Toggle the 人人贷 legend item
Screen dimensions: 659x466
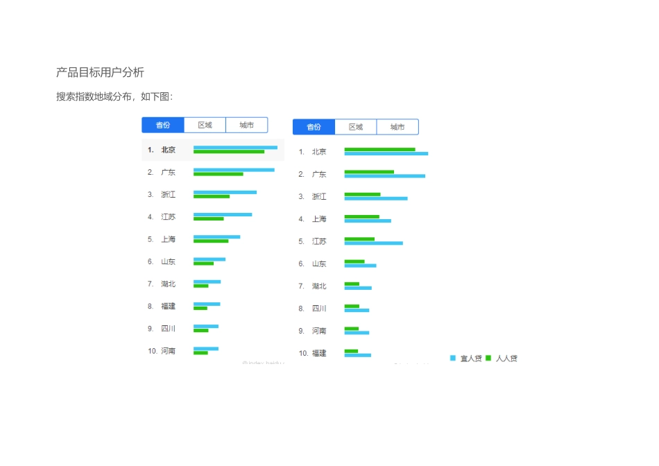(506, 358)
